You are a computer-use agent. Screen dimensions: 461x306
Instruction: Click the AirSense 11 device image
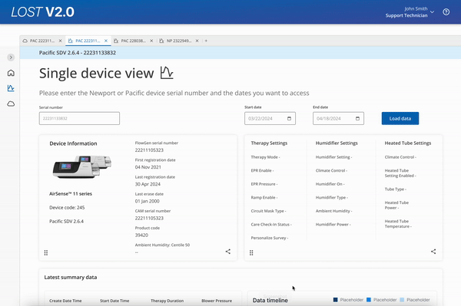82,166
